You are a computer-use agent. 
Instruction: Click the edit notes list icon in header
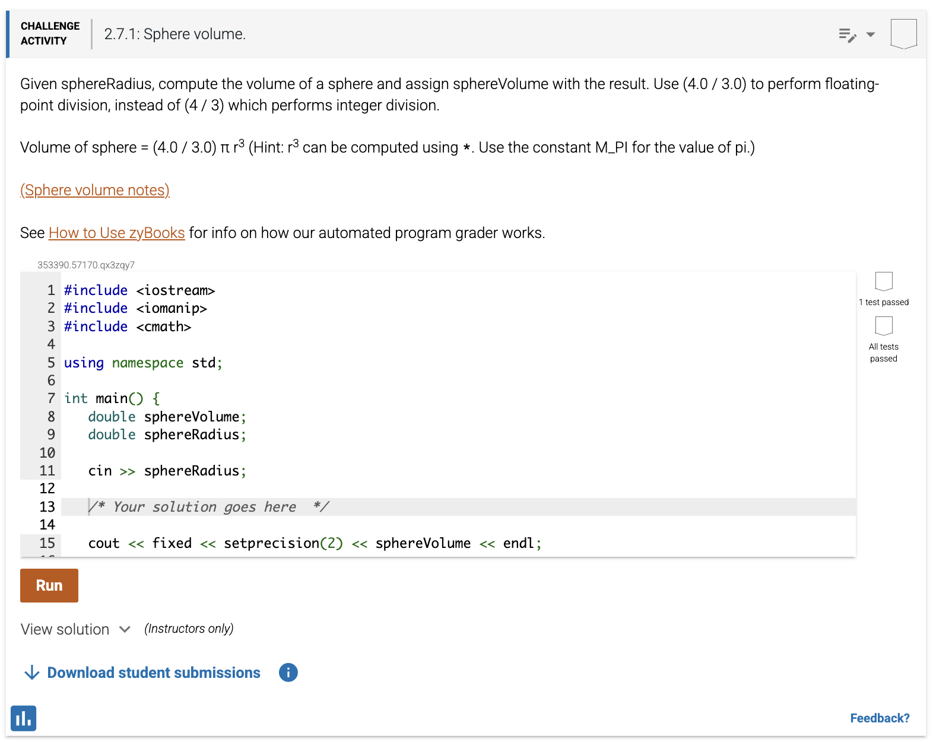(848, 35)
